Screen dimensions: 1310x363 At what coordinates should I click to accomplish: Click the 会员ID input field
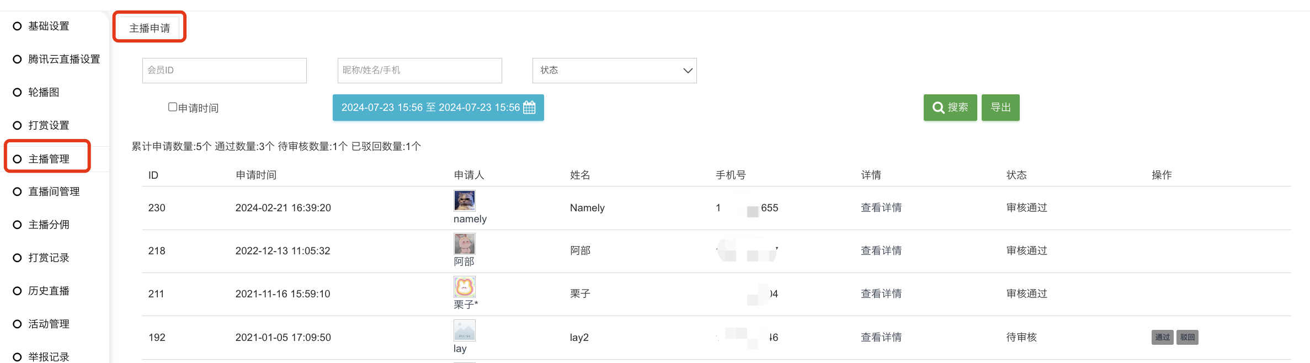pos(224,71)
